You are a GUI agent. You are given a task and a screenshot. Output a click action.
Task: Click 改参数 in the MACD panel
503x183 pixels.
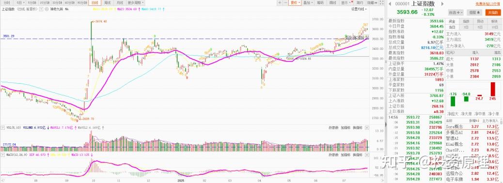coord(333,155)
